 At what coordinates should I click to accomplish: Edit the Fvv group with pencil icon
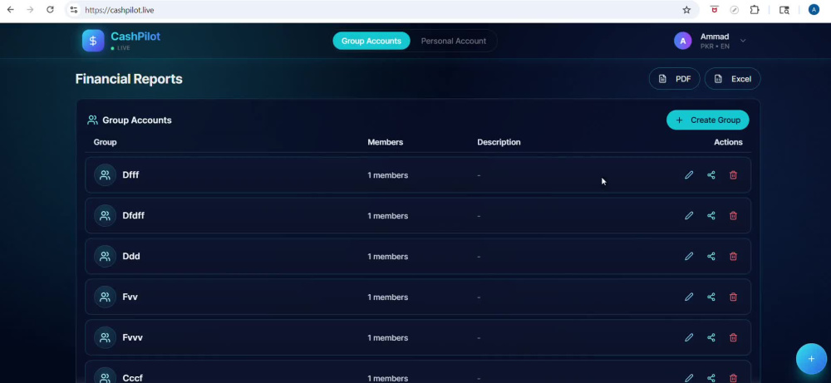click(x=688, y=297)
